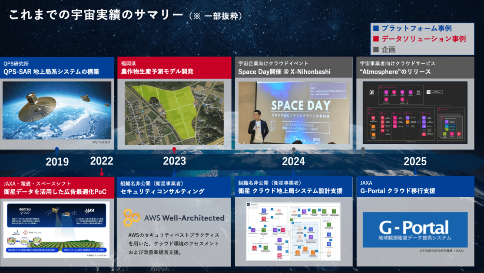484x273 pixels.
Task: Select the year 2024 on the timeline
Action: pyautogui.click(x=294, y=161)
